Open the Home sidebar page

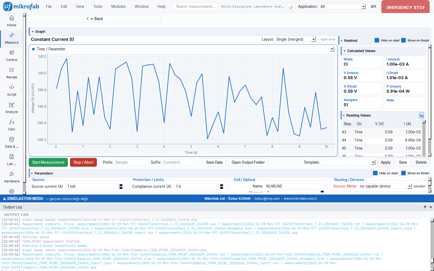(11, 21)
